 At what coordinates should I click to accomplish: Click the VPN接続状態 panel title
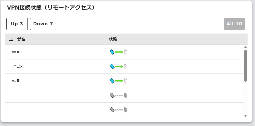coord(51,8)
